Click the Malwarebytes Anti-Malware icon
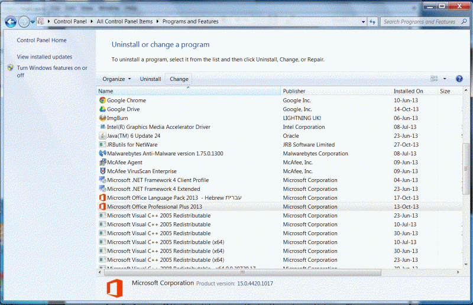This screenshot has width=473, height=305. pos(102,154)
